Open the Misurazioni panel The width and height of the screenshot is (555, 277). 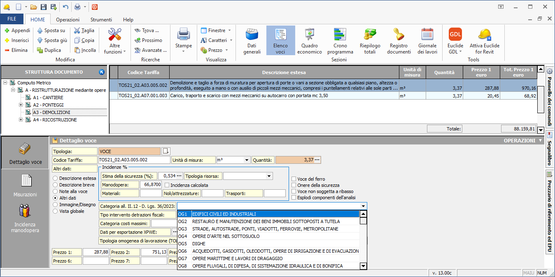25,186
